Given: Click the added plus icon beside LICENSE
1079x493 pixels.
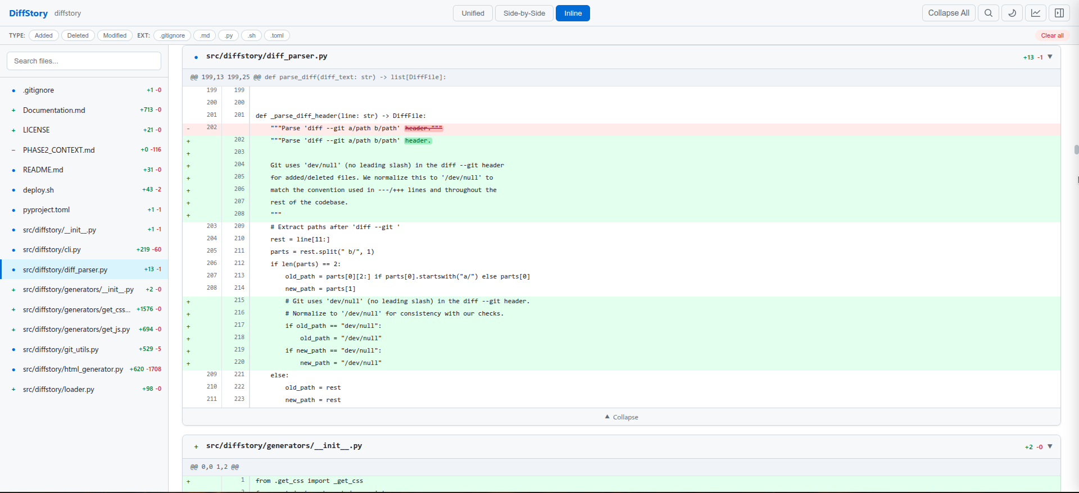Looking at the screenshot, I should [13, 130].
